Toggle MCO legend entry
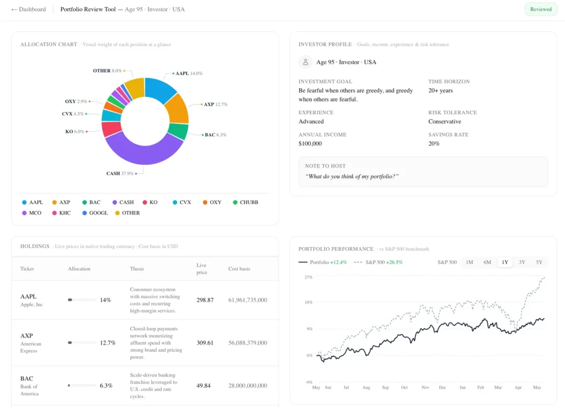The image size is (565, 408). 31,213
